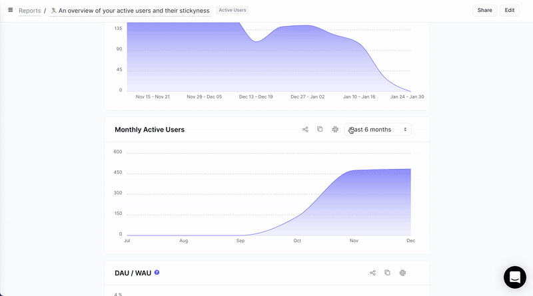Click the Share button in the header

click(x=484, y=10)
